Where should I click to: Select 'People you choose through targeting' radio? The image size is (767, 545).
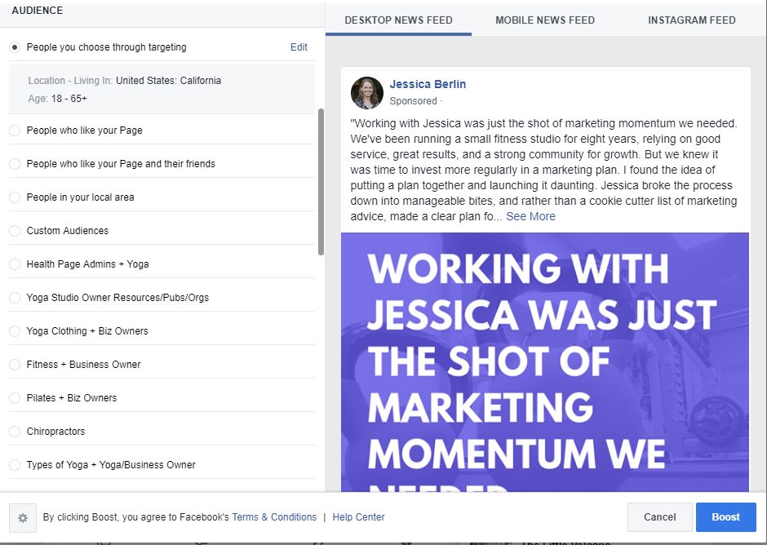(15, 47)
